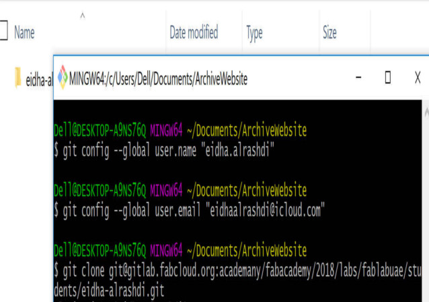Image resolution: width=429 pixels, height=302 pixels.
Task: Click the sort arrow above Name column
Action: 83,16
